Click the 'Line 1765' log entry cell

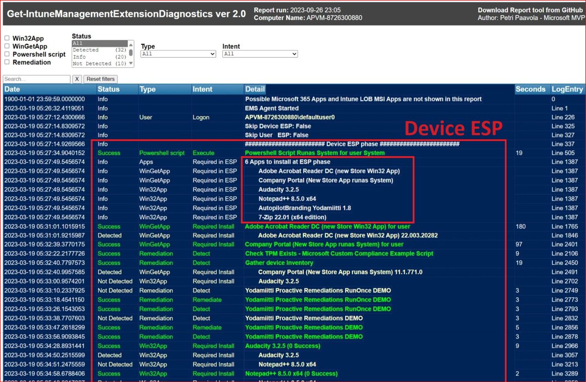565,227
